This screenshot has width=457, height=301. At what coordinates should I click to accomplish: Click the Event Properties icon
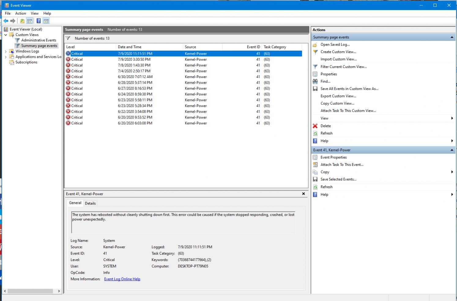click(315, 158)
